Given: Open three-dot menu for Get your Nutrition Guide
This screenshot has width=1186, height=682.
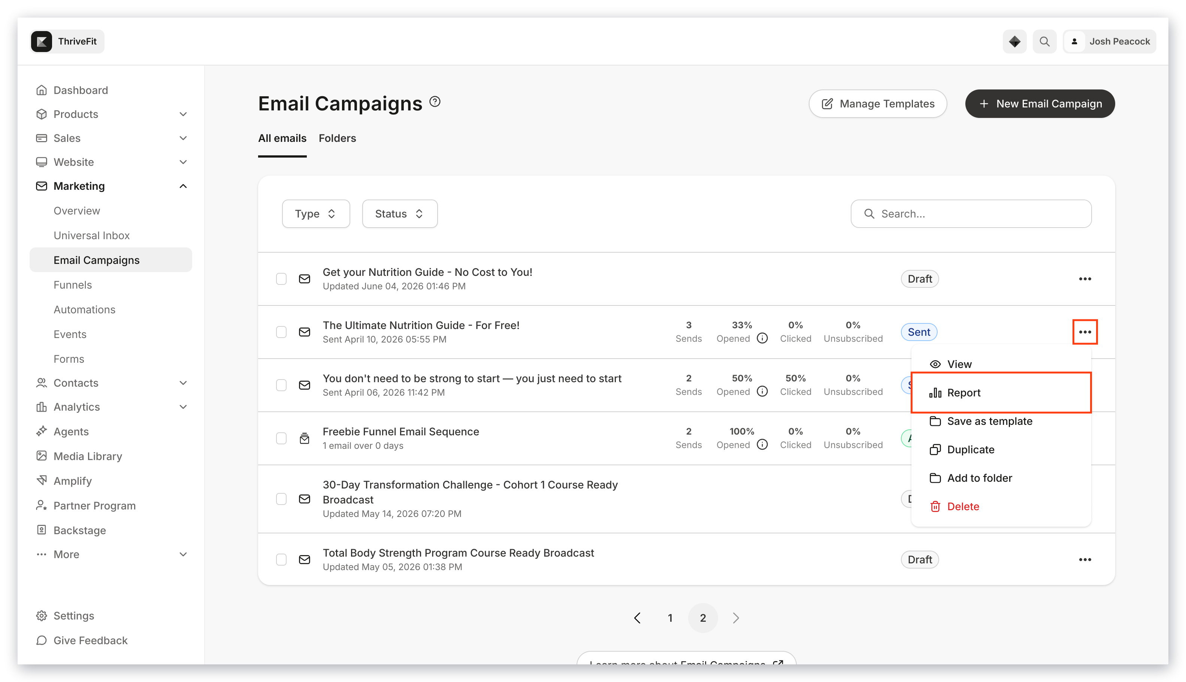Looking at the screenshot, I should 1085,279.
